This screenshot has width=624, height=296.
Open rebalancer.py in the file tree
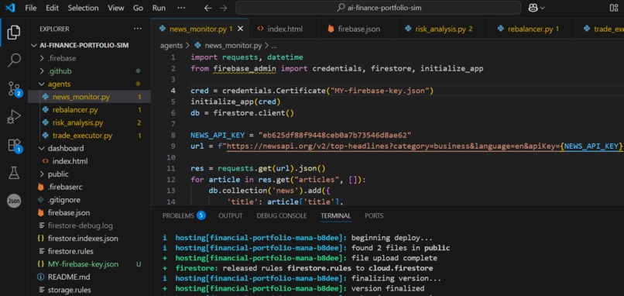(x=75, y=109)
